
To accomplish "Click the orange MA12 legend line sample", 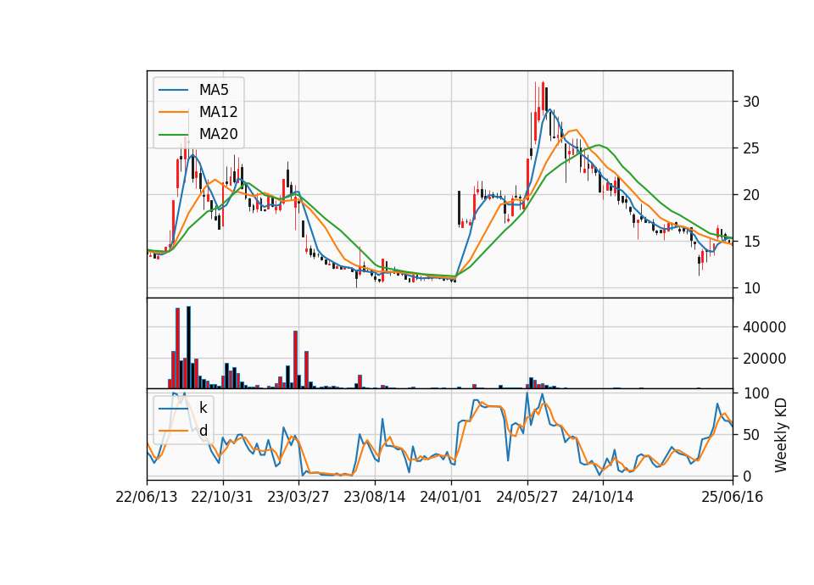I will [173, 112].
